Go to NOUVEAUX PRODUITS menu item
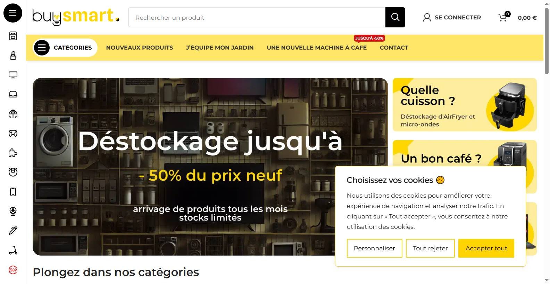 pyautogui.click(x=140, y=48)
